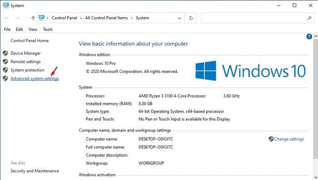This screenshot has height=180, width=318.
Task: Click the shield icon beside Remote settings
Action: (5, 62)
